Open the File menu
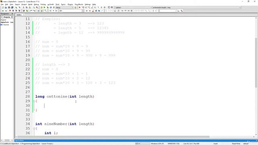Image resolution: width=258 pixels, height=145 pixels. (2, 4)
